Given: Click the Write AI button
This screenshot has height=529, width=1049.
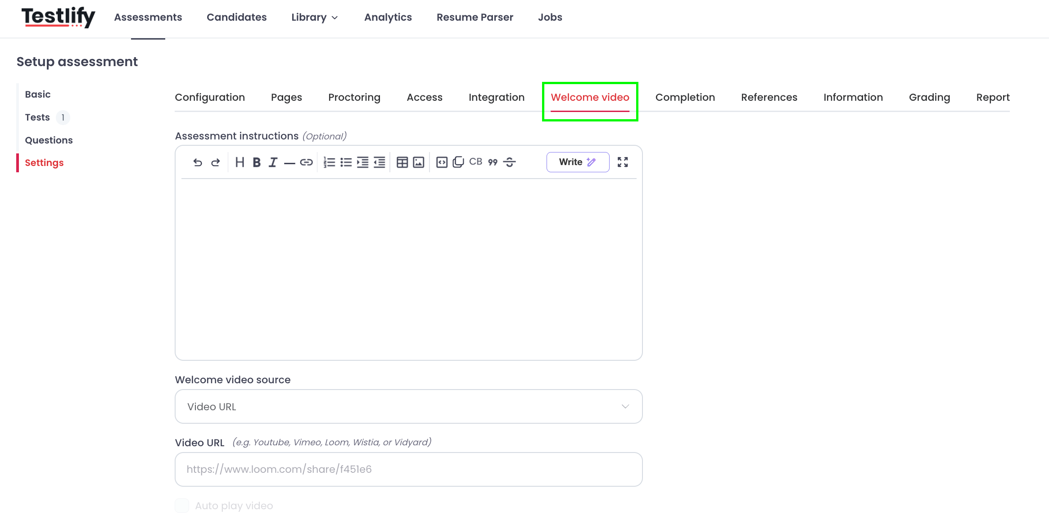Looking at the screenshot, I should tap(578, 162).
